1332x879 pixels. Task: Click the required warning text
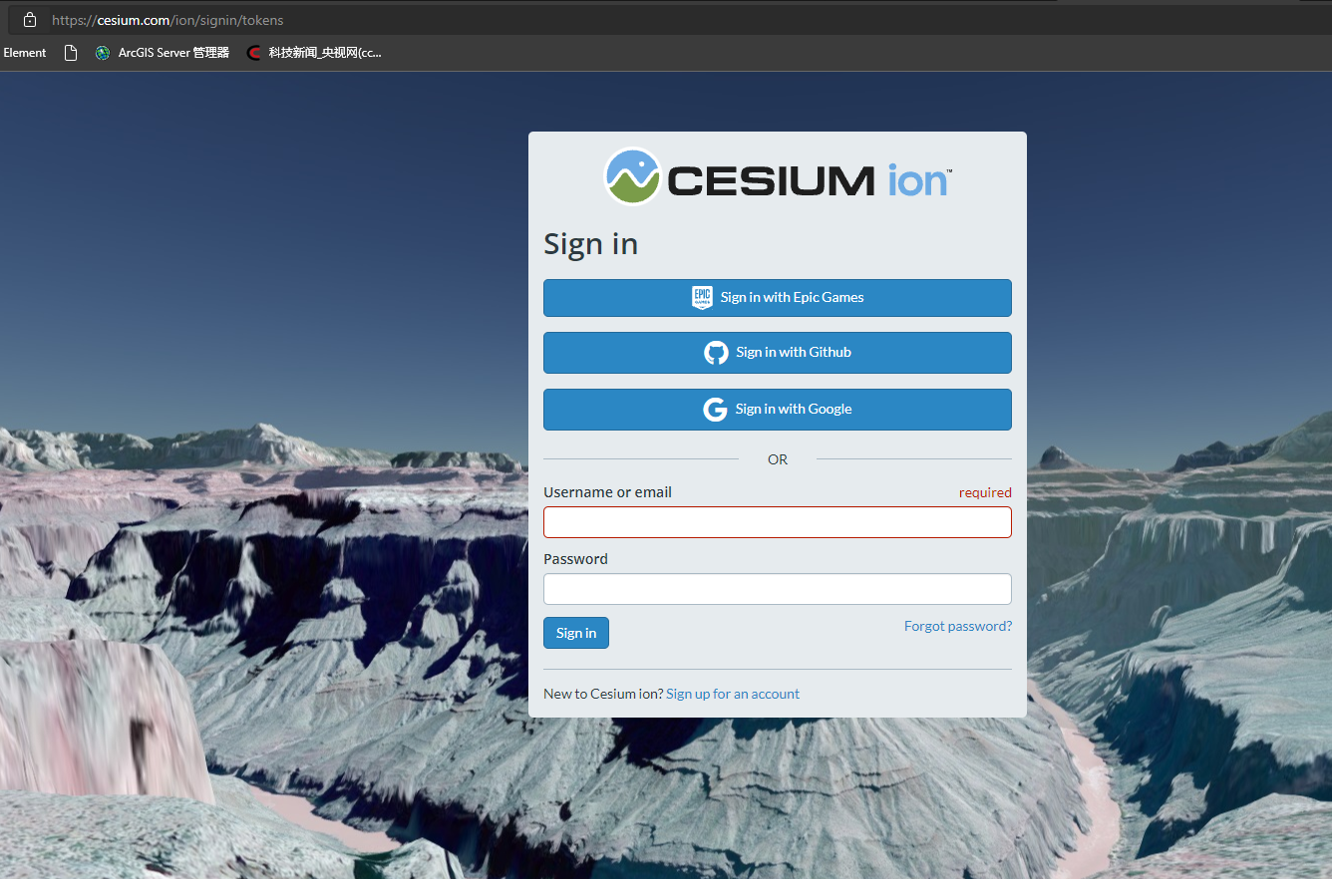tap(985, 492)
